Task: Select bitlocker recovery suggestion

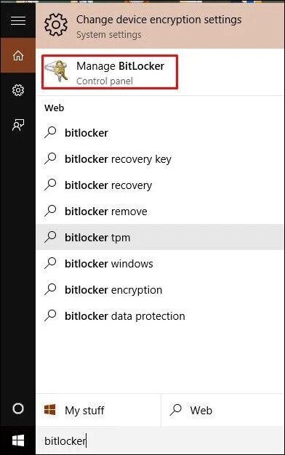Action: click(x=160, y=185)
